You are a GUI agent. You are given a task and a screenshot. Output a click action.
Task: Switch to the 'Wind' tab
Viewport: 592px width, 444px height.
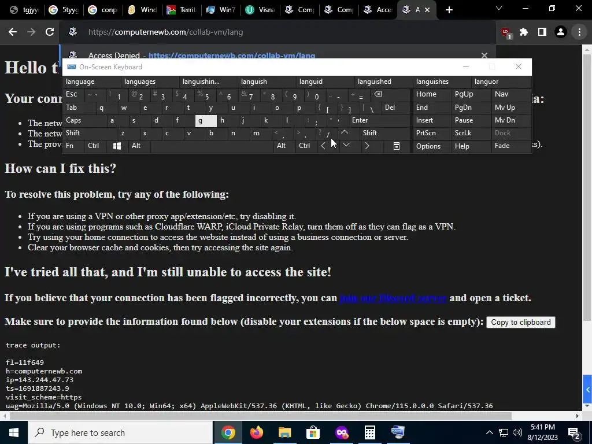click(x=142, y=10)
